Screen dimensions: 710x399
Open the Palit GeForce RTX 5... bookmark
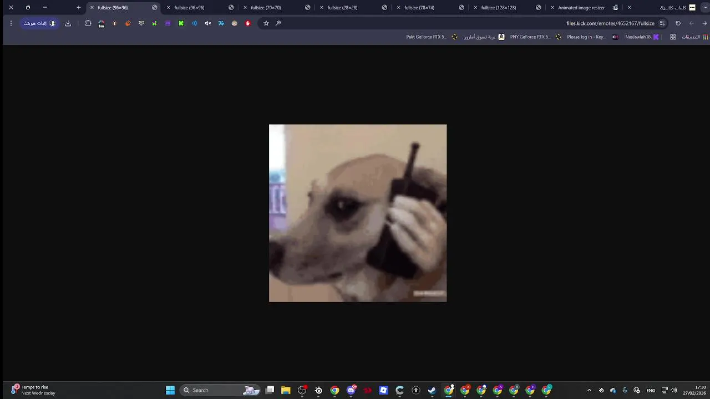point(432,37)
